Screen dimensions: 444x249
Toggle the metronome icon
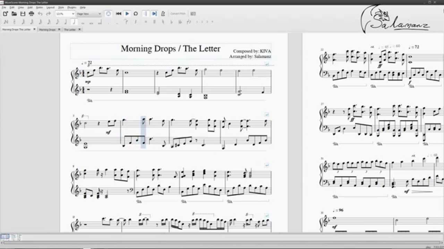[163, 13]
